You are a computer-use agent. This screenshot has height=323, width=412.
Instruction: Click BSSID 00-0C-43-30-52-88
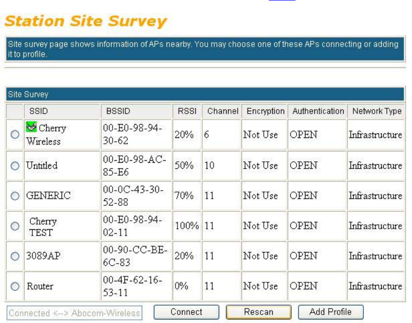pyautogui.click(x=133, y=195)
